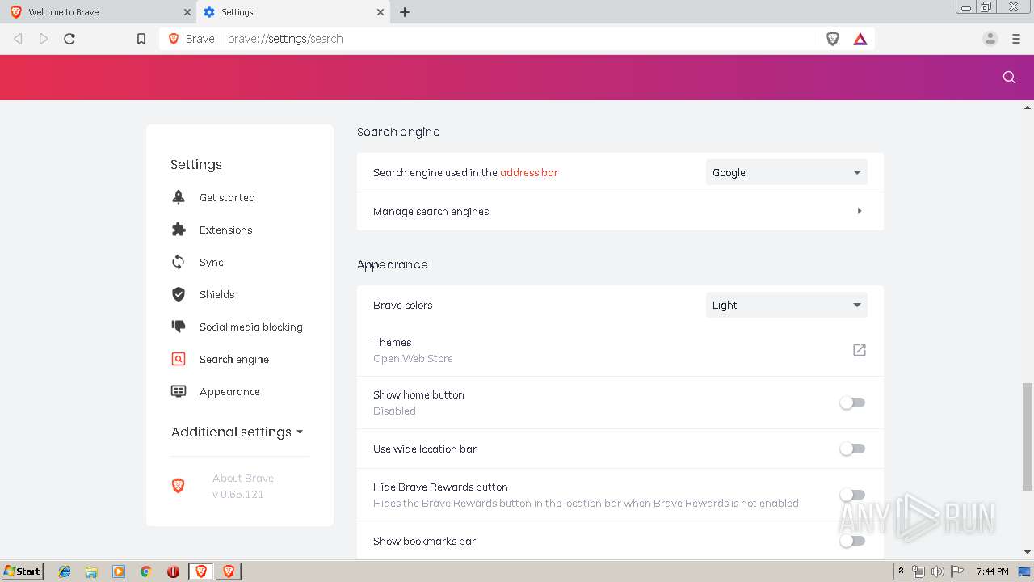The width and height of the screenshot is (1034, 582).
Task: Click the thumbs-down Social media blocking icon
Action: [x=179, y=327]
